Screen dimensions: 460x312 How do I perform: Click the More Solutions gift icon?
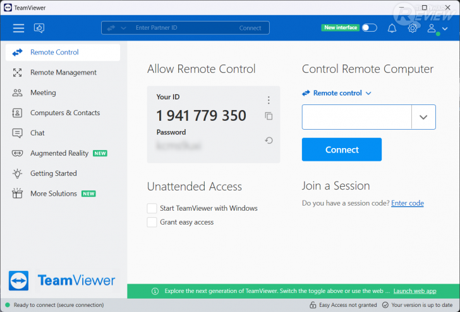(x=17, y=193)
